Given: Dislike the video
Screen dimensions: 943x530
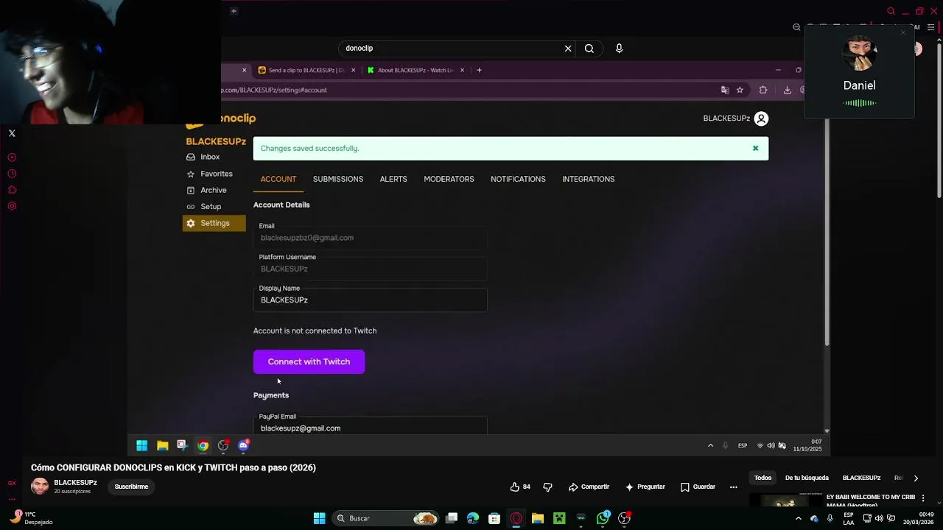Looking at the screenshot, I should click(x=547, y=487).
